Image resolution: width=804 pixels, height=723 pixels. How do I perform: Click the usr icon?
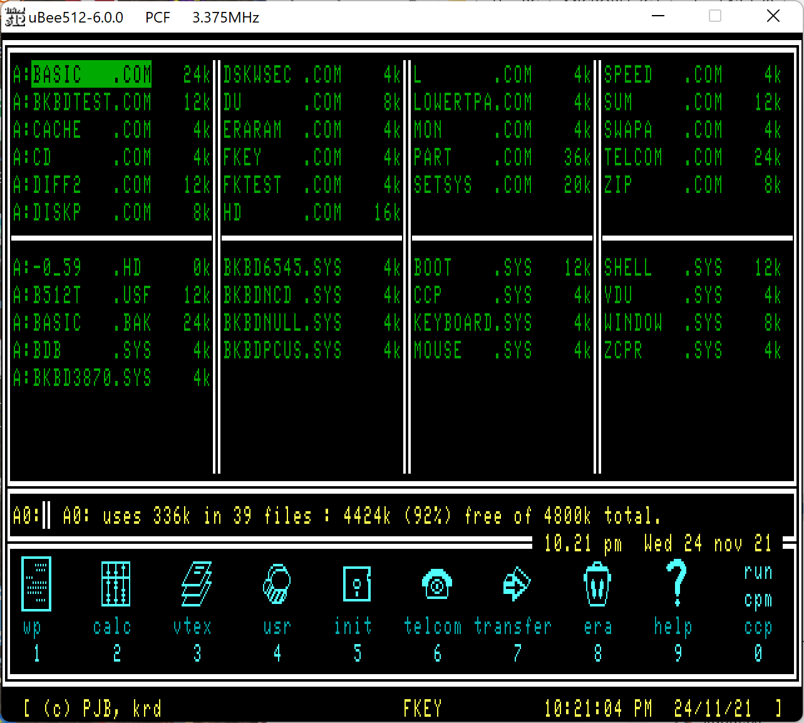[x=276, y=584]
